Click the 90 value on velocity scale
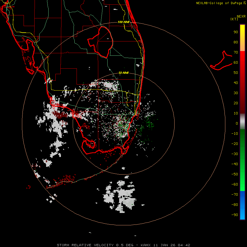This screenshot has width=247, height=247. point(236,32)
